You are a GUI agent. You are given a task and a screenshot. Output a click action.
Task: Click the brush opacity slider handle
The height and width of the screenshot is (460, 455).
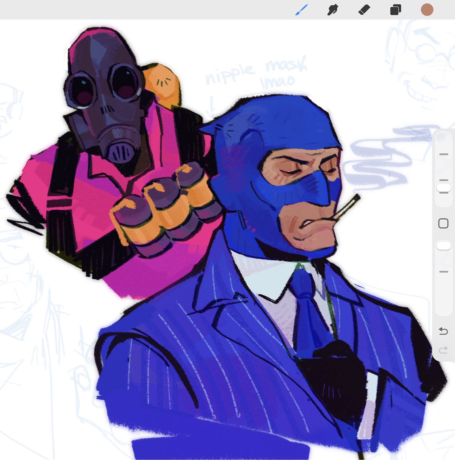pos(444,246)
